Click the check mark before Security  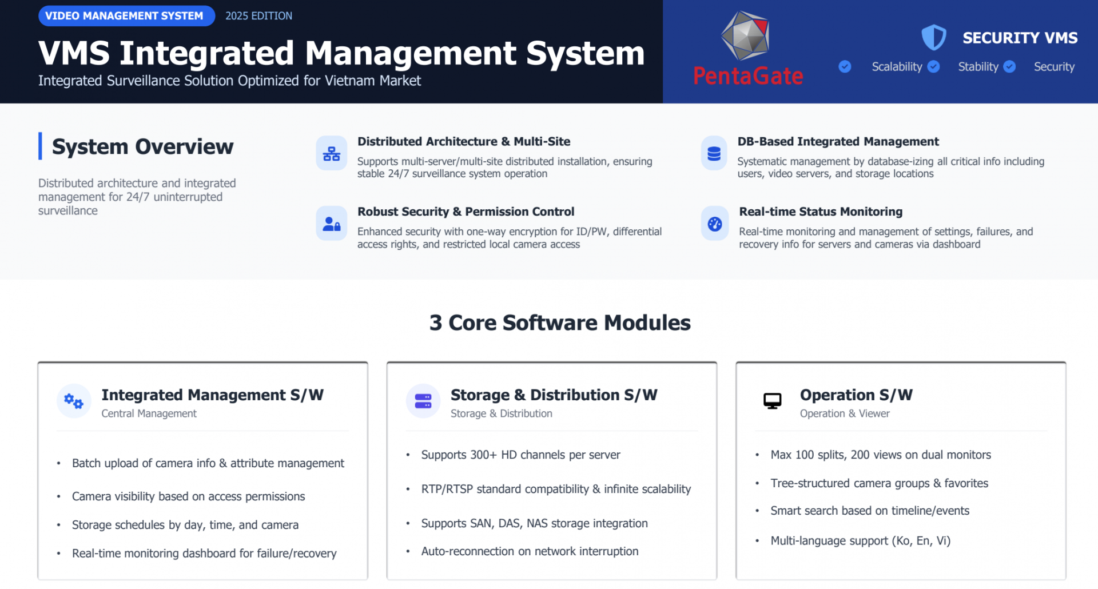(x=1009, y=67)
